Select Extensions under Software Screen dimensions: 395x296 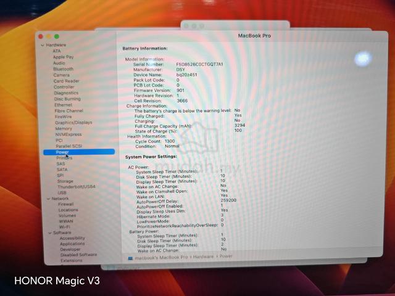(x=72, y=260)
